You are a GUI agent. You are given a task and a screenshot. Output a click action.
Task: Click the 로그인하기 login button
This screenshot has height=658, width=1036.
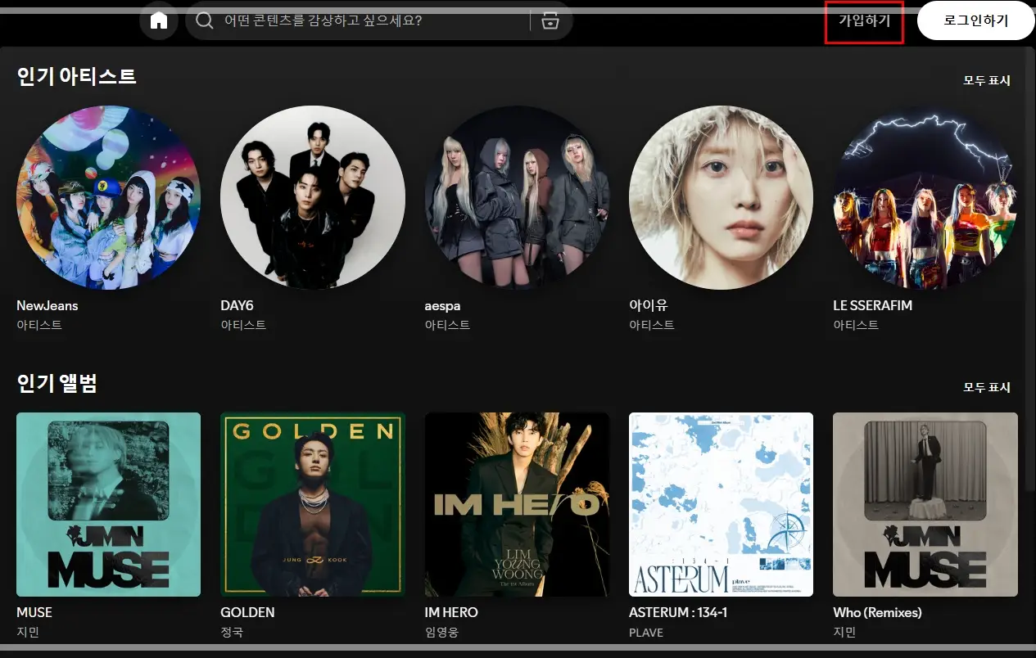(x=975, y=21)
